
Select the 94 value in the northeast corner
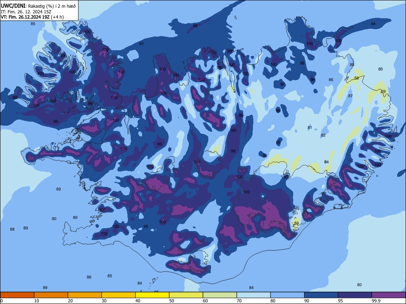[x=373, y=24]
